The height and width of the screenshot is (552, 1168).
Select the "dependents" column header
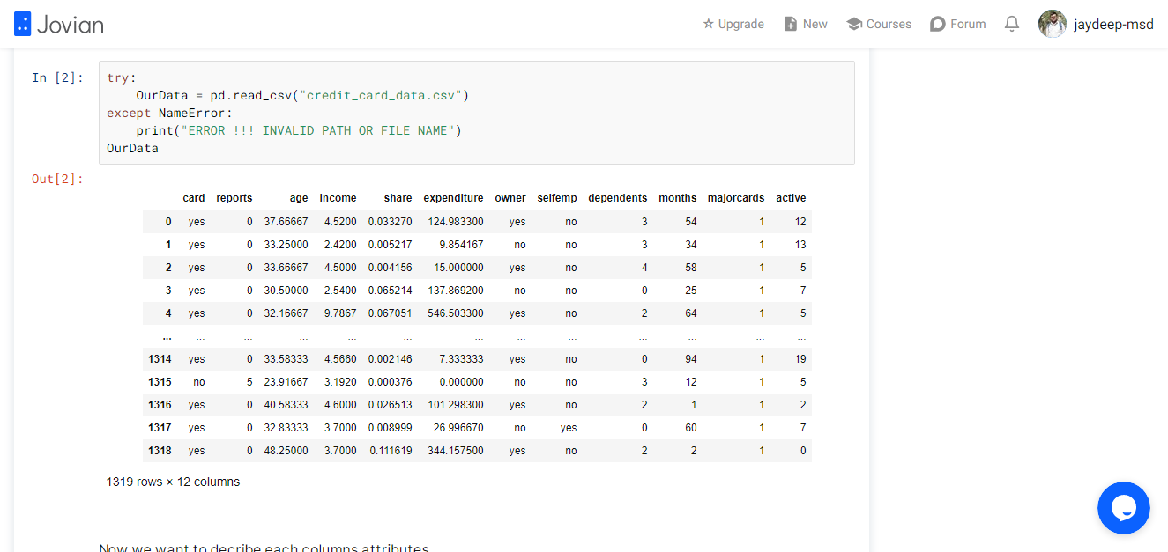pyautogui.click(x=618, y=198)
